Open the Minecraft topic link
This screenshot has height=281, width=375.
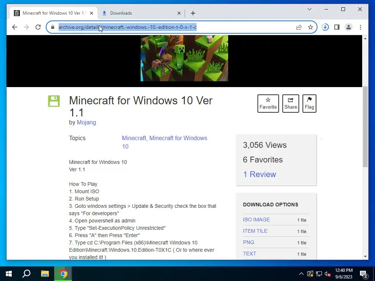click(135, 138)
